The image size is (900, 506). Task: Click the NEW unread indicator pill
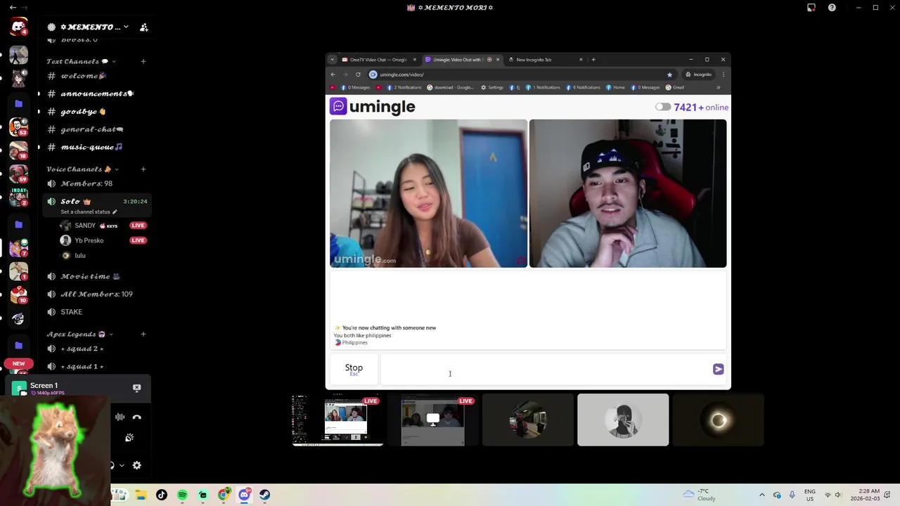click(18, 364)
